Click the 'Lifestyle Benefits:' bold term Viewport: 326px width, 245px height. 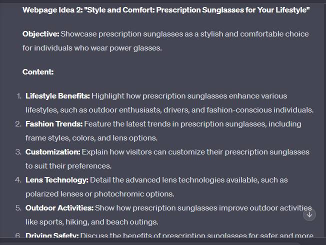(x=57, y=96)
